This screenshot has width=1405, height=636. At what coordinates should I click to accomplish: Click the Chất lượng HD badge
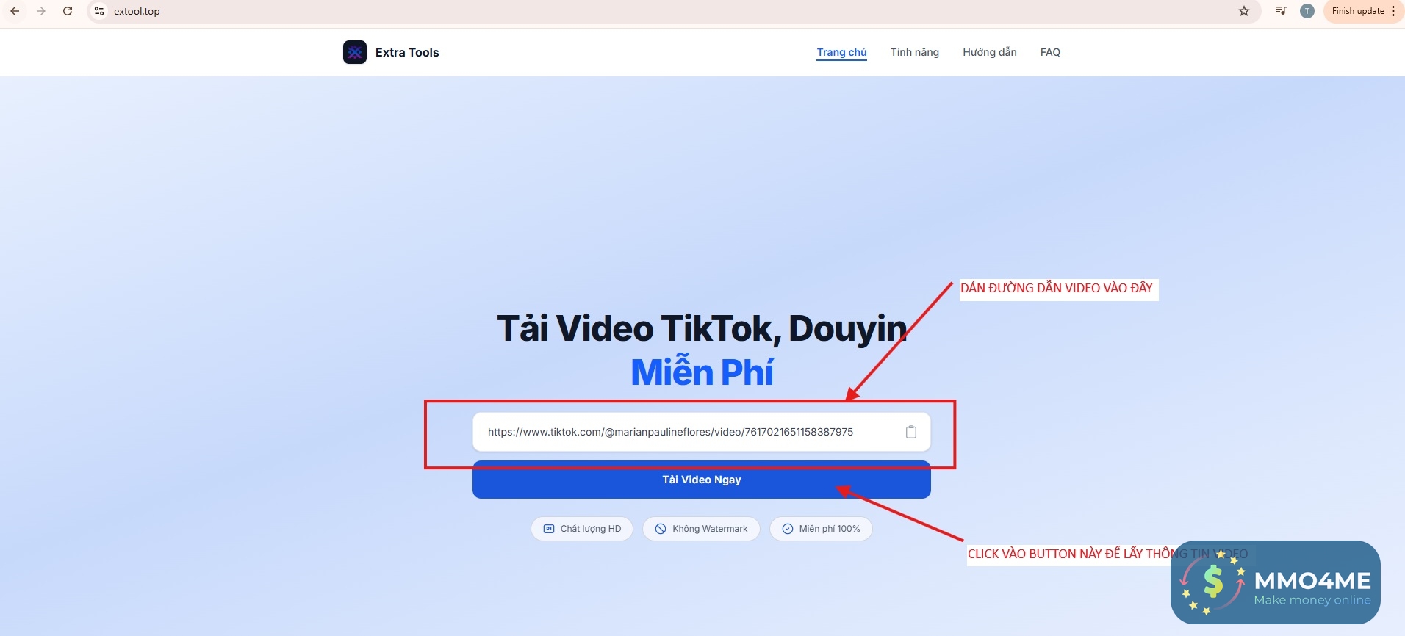582,529
